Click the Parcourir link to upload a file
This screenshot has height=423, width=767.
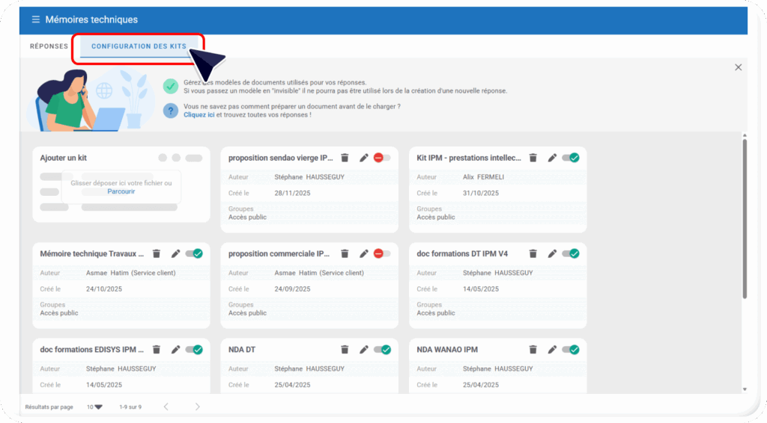[121, 191]
